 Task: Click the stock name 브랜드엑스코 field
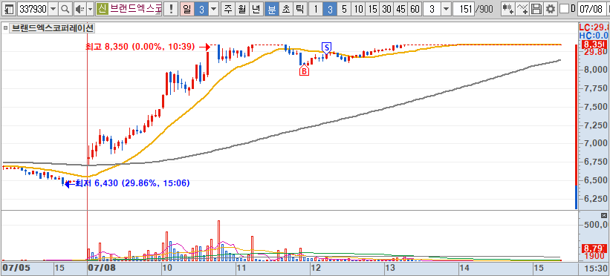click(x=135, y=9)
